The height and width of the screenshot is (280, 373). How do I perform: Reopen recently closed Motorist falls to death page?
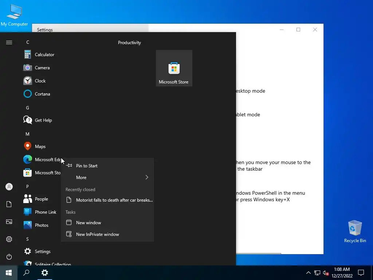click(x=107, y=200)
